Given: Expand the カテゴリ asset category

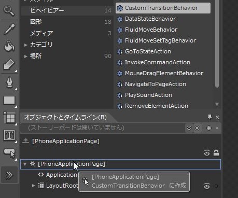Looking at the screenshot, I should (25, 45).
